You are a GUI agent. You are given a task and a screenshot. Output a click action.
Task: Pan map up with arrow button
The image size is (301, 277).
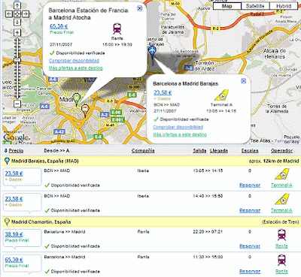pyautogui.click(x=17, y=6)
